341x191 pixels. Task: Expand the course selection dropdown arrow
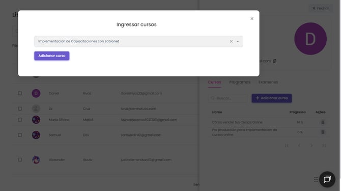238,41
